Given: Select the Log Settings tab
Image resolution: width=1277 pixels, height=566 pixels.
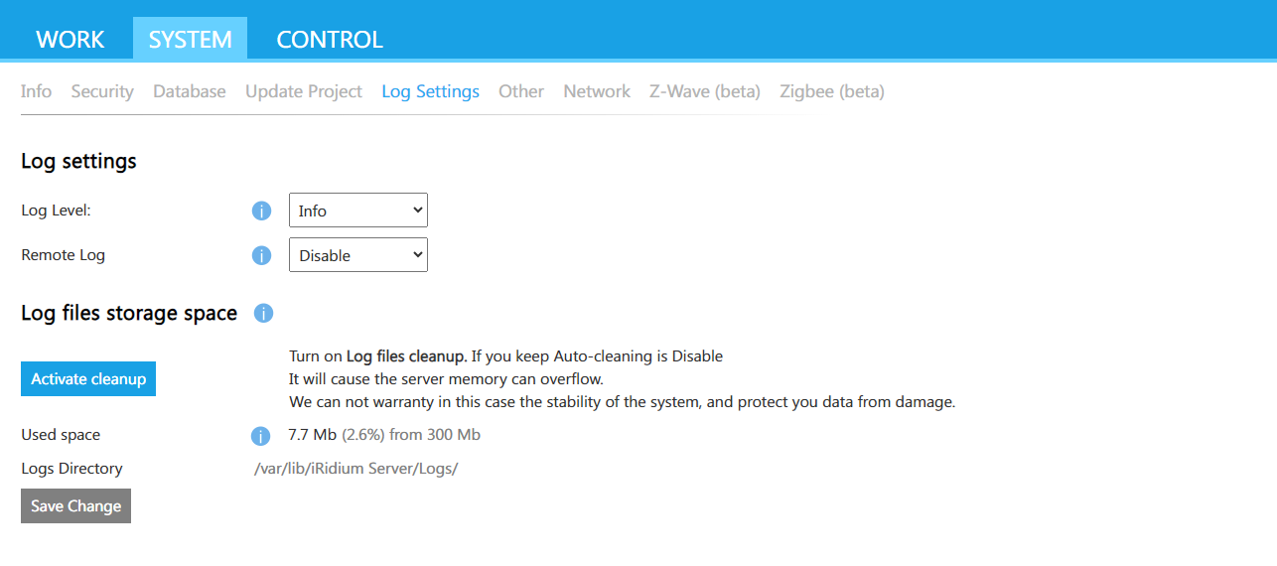Looking at the screenshot, I should [x=430, y=91].
